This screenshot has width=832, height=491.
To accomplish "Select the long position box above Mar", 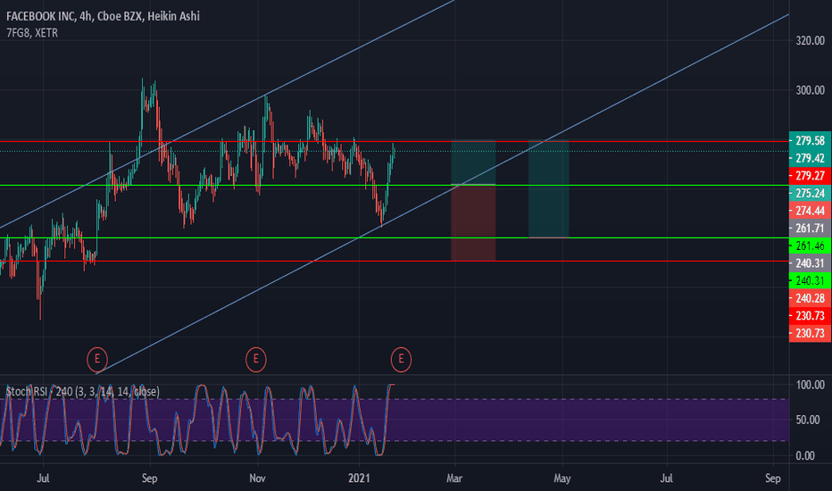I will click(473, 201).
